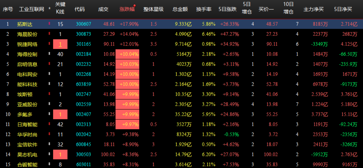This screenshot has height=168, width=363.
Task: Click highlighted K线 cell in 锐捷网络 row
Action: pos(60,44)
